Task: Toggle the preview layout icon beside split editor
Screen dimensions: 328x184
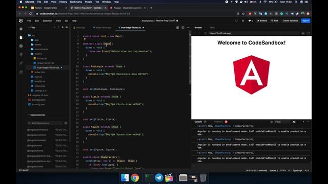Action: pos(183,28)
